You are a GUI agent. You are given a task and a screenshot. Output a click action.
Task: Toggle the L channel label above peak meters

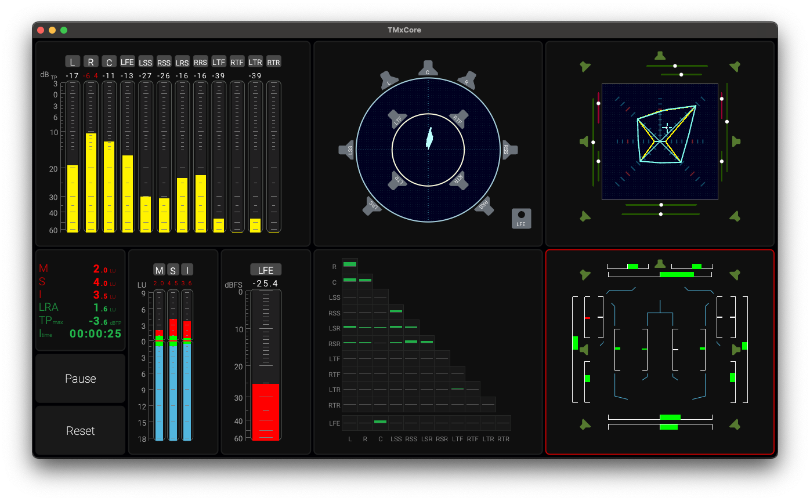pyautogui.click(x=72, y=62)
